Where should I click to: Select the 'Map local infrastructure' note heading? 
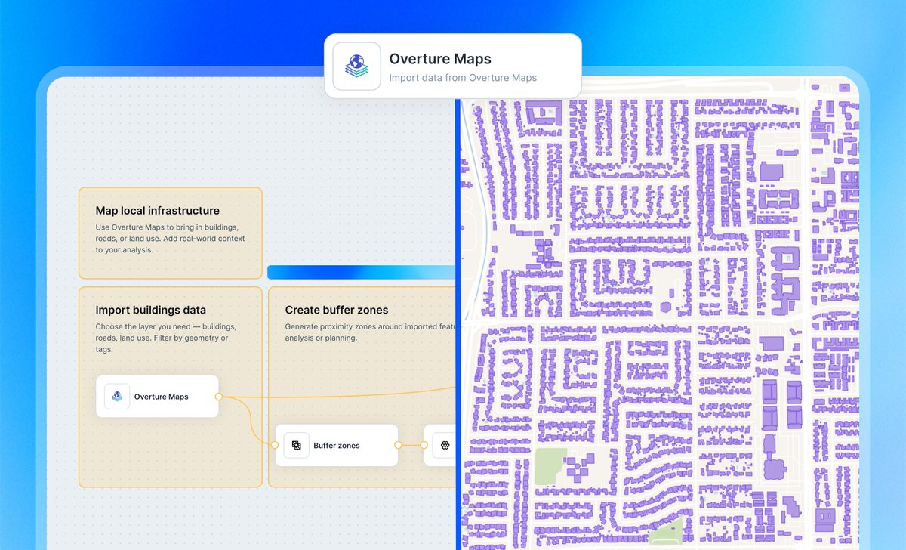coord(158,211)
